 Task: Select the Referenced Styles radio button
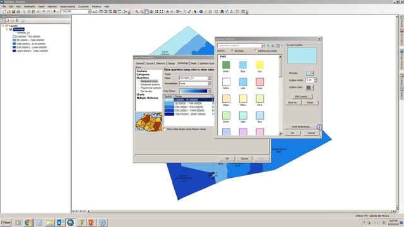(256, 50)
